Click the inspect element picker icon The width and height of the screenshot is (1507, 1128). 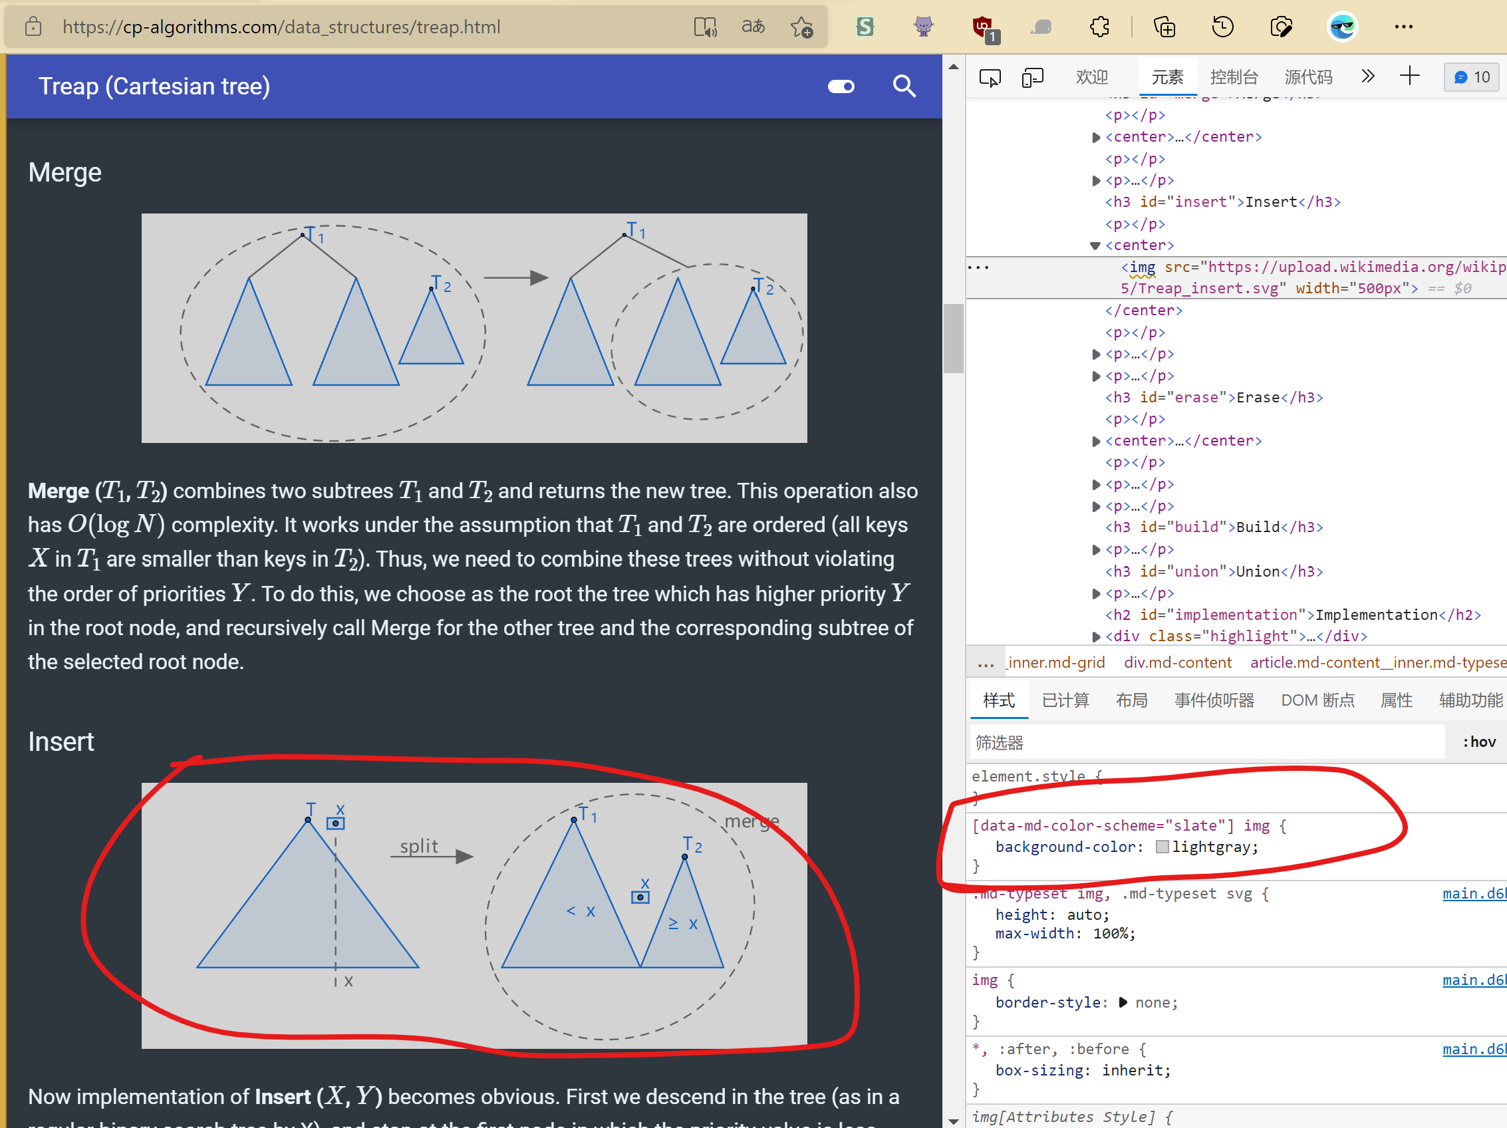pos(989,78)
